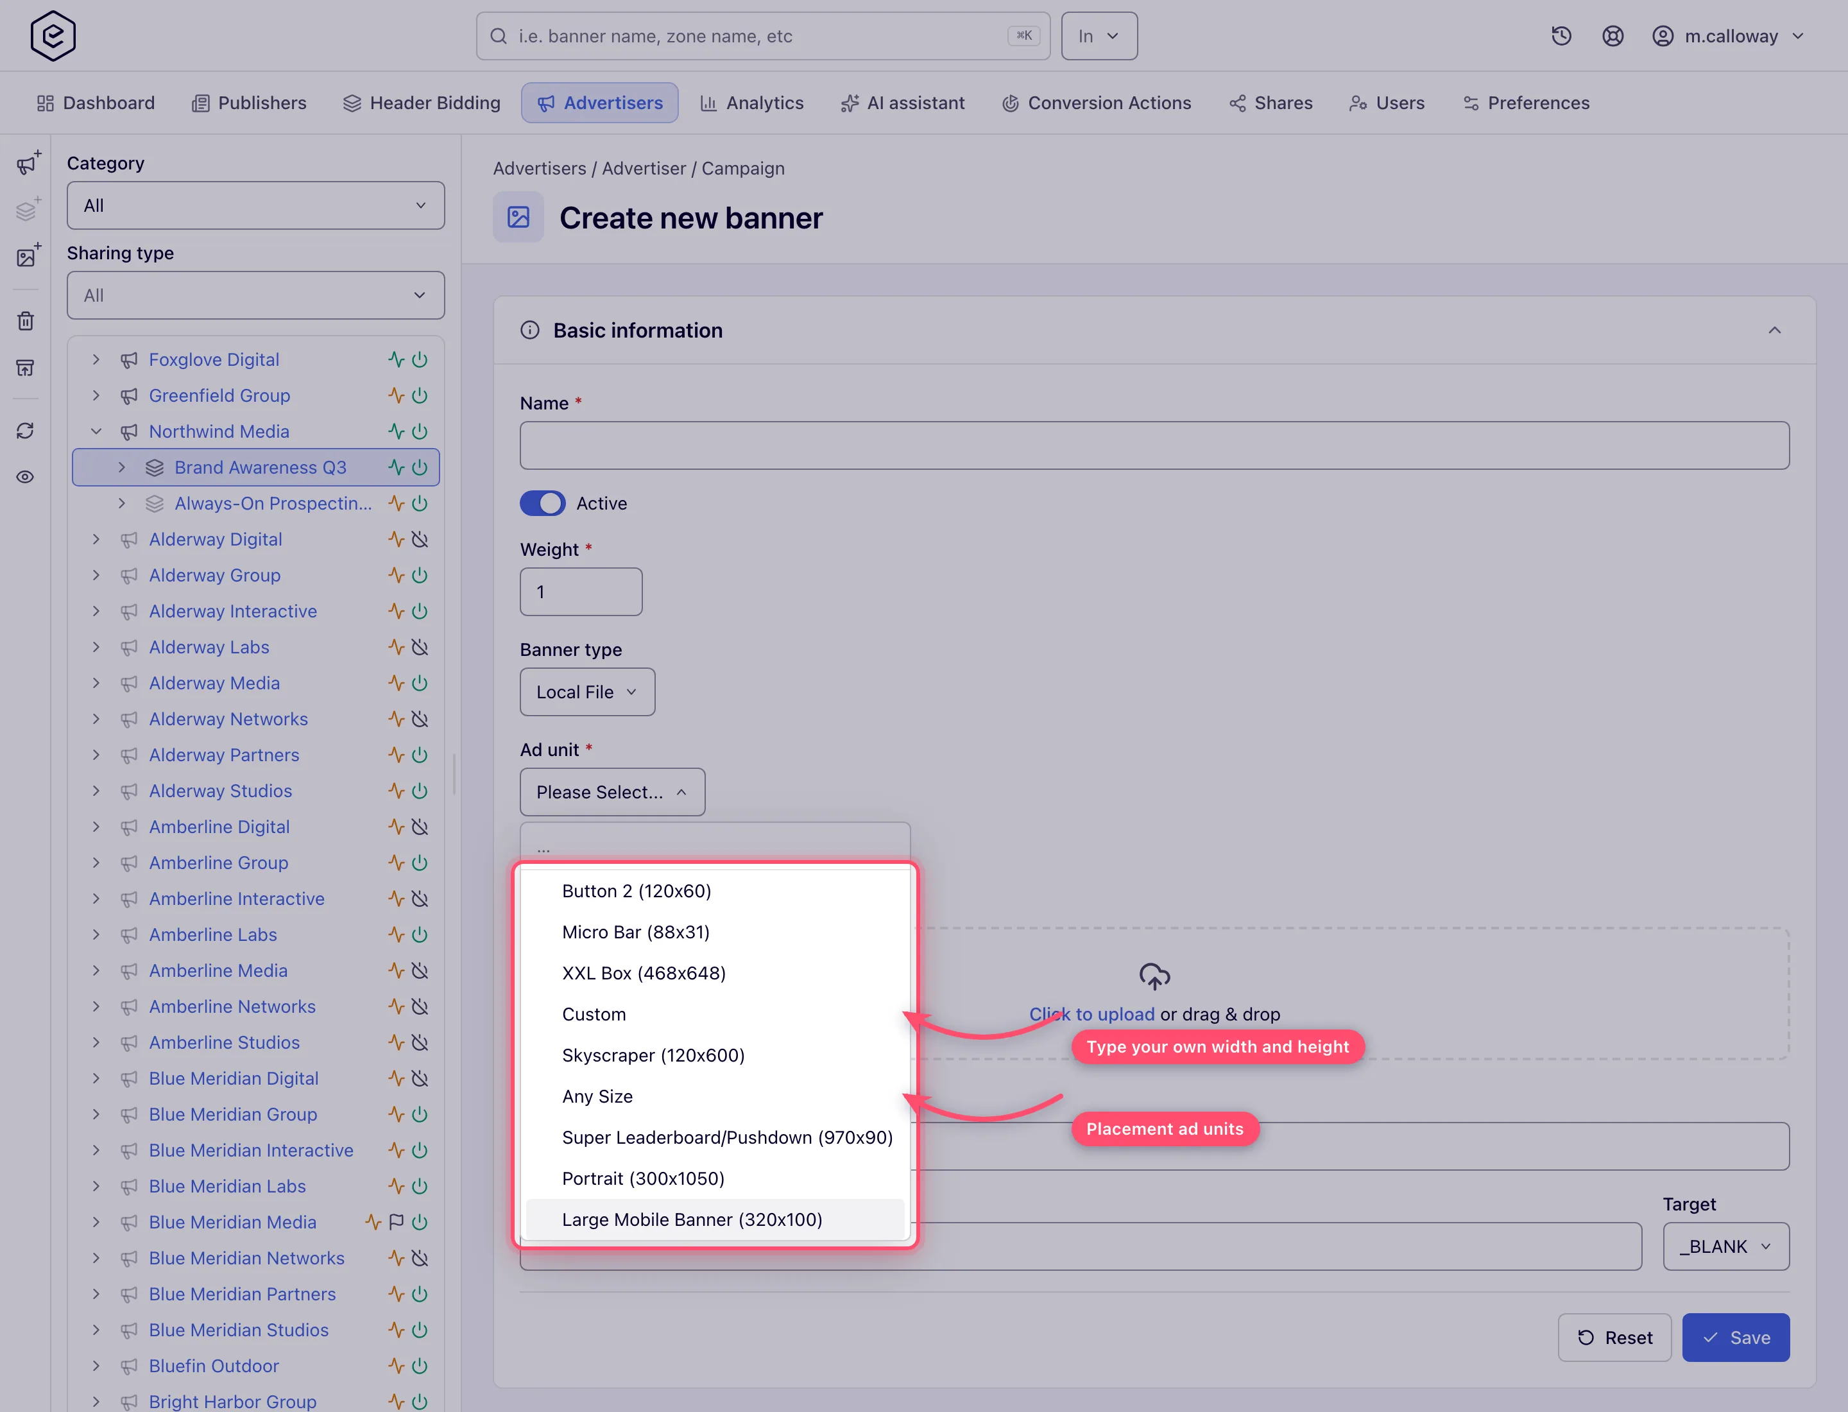Toggle power status of Brand Awareness Q3
Screen dimensions: 1848x1412
click(420, 467)
